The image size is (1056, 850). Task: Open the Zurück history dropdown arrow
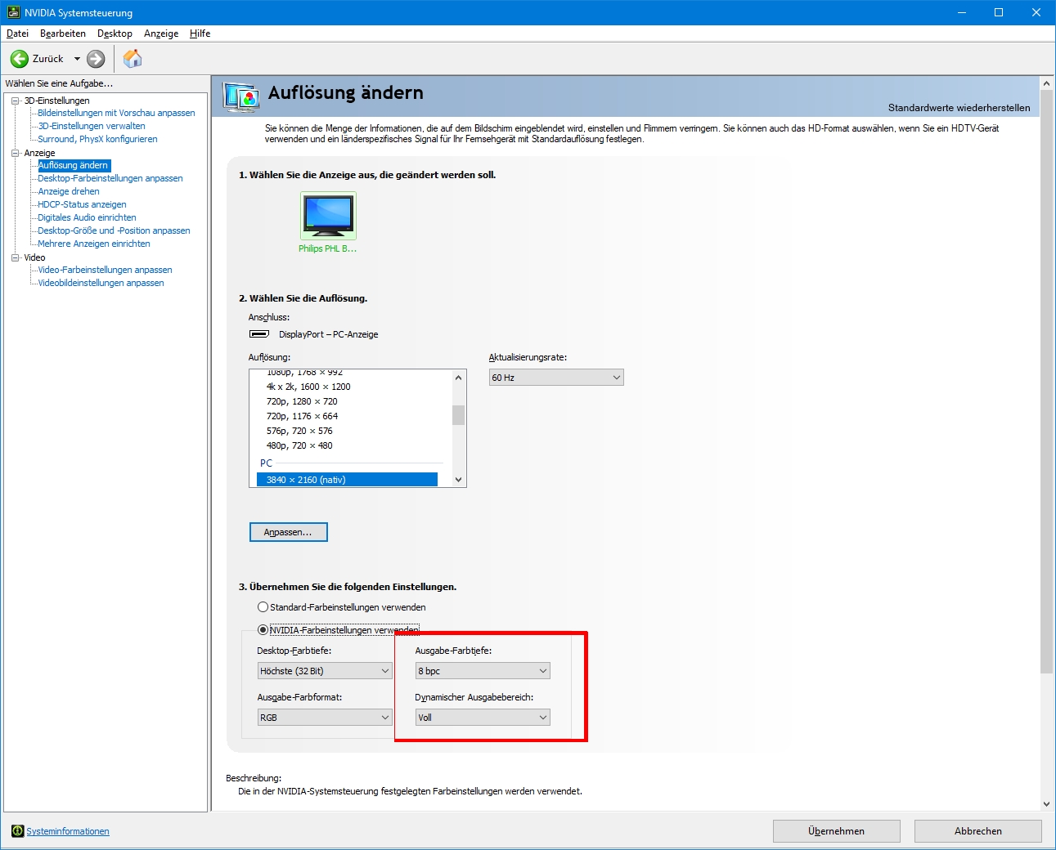point(77,59)
